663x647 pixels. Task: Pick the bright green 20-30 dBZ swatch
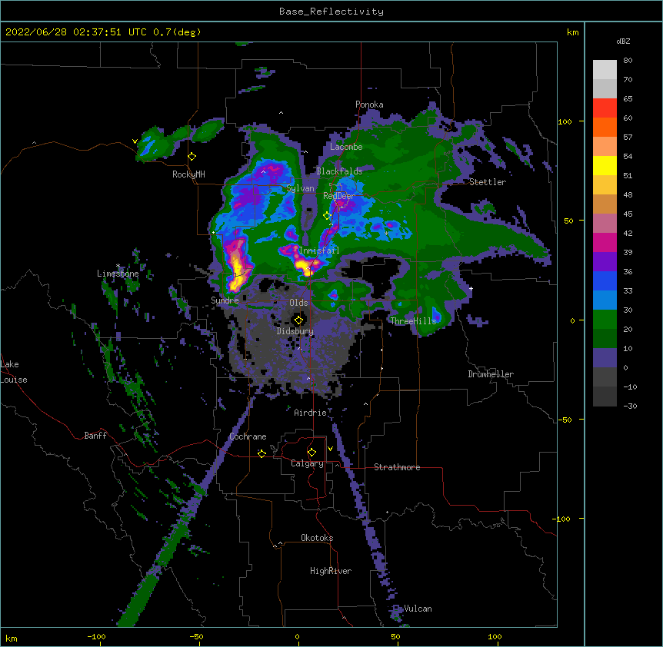coord(605,320)
